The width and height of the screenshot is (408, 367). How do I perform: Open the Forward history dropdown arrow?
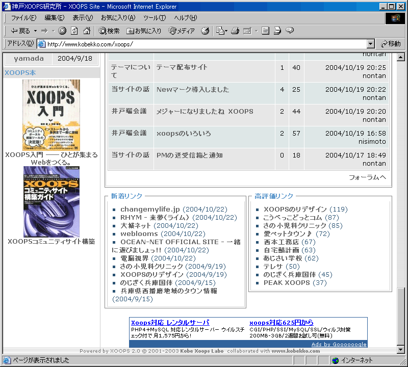click(54, 31)
